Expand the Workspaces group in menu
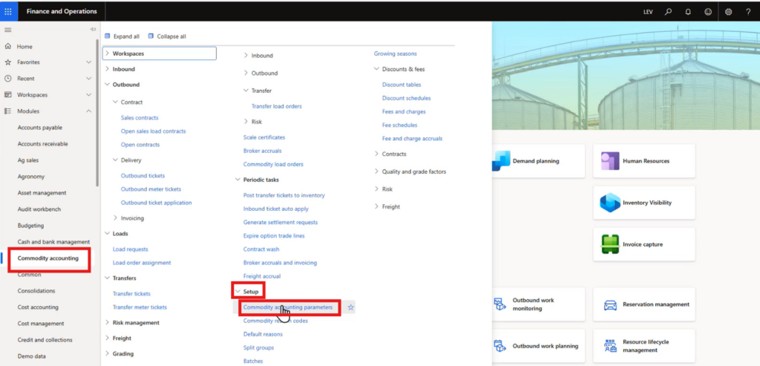760x366 pixels. click(x=107, y=53)
